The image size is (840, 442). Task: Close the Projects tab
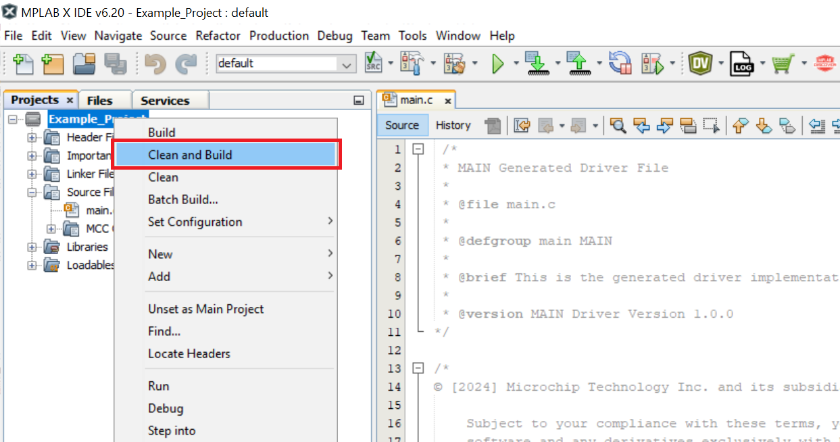pyautogui.click(x=70, y=100)
